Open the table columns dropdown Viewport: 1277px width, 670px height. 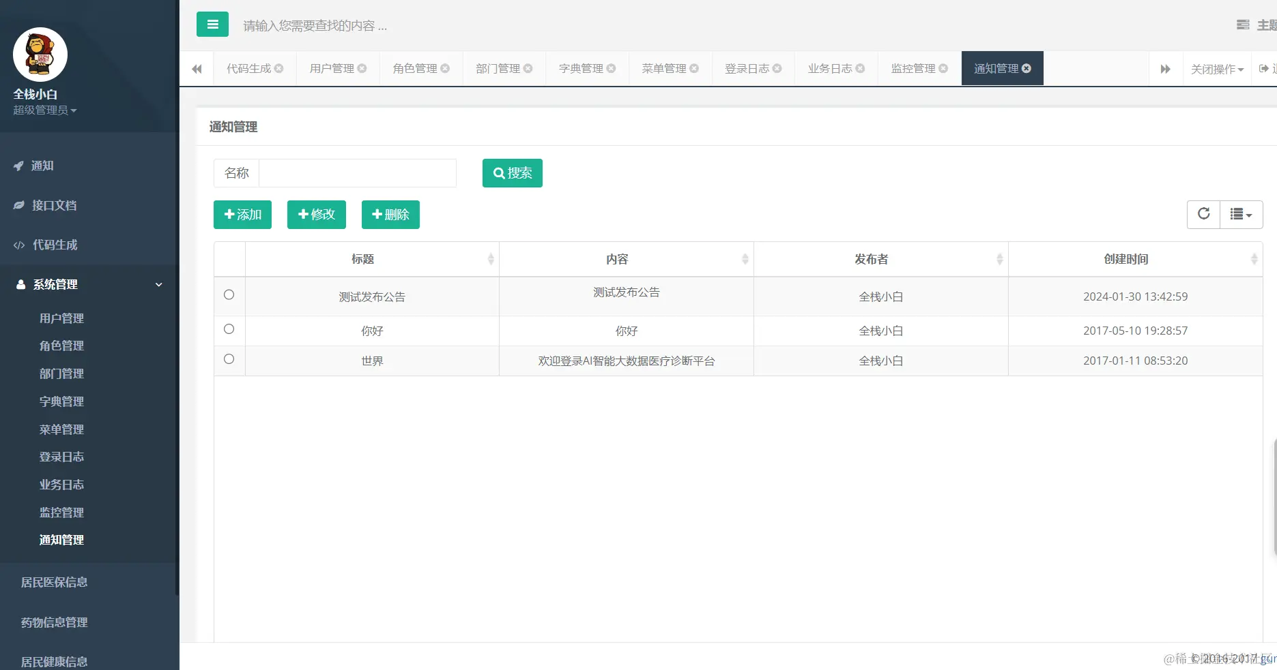pyautogui.click(x=1241, y=214)
